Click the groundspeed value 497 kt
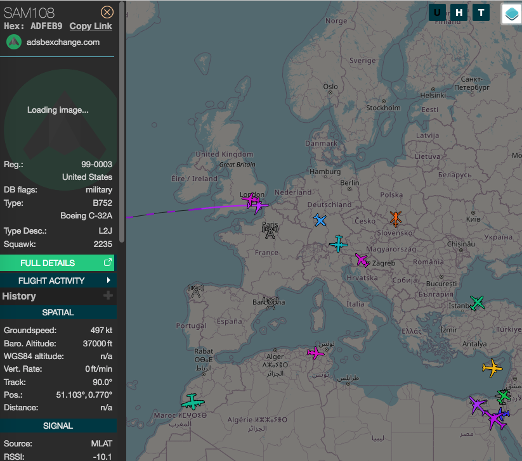Screen dimensions: 522x461 (101, 330)
